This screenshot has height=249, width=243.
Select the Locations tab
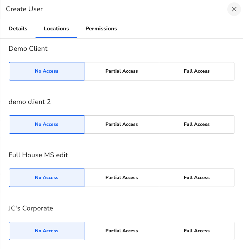(56, 29)
